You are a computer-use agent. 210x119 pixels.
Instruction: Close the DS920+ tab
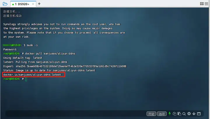(x=33, y=4)
